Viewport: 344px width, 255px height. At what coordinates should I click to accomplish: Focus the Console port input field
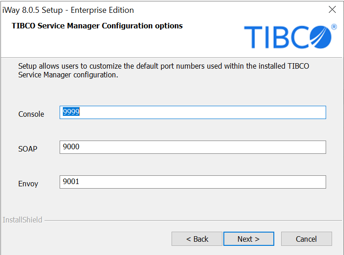click(x=193, y=113)
